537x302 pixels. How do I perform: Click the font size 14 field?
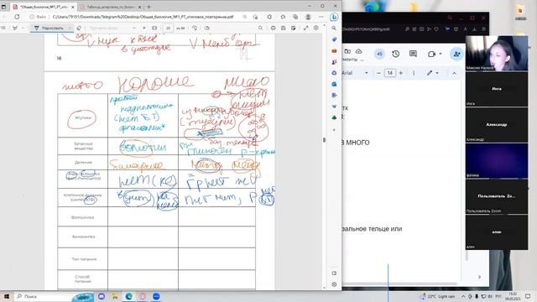pos(389,73)
